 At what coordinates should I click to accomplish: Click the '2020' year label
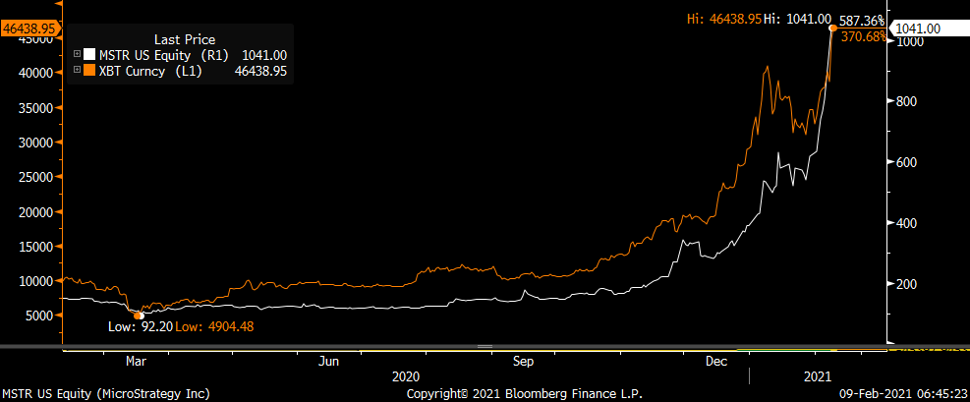click(406, 376)
